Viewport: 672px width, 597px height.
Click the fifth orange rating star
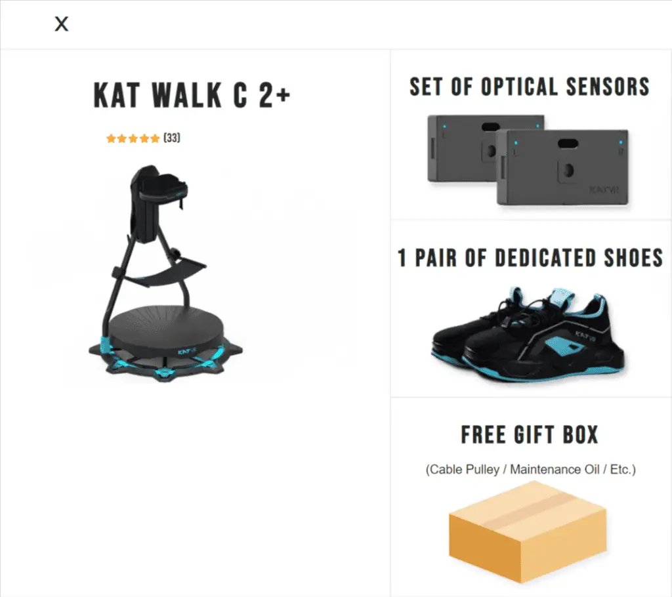tap(155, 138)
